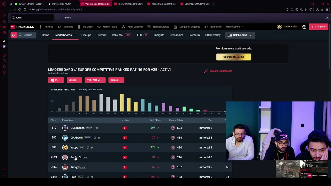The image size is (331, 186).
Task: Click the Opera logo menu icon
Action: [x=4, y=4]
